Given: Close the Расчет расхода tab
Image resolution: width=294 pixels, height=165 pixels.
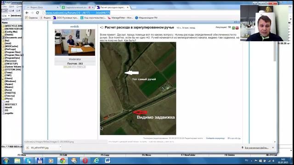Looking at the screenshot, I should tap(128, 7).
